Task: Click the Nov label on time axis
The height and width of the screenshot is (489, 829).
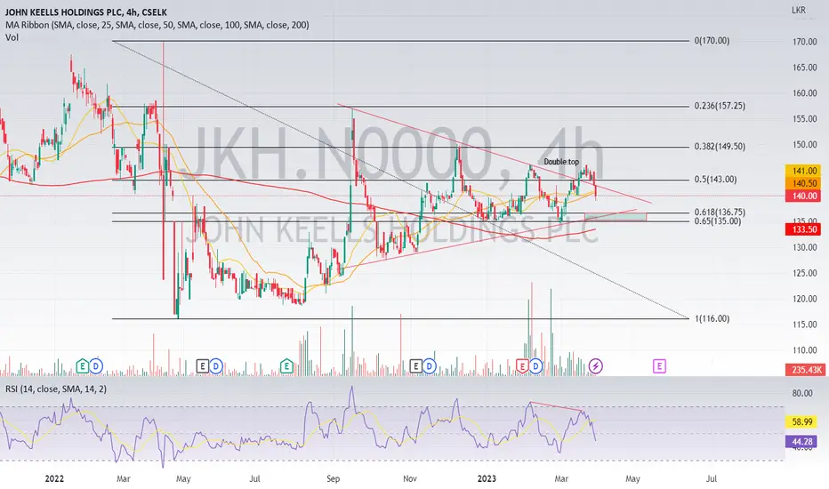Action: coord(410,479)
